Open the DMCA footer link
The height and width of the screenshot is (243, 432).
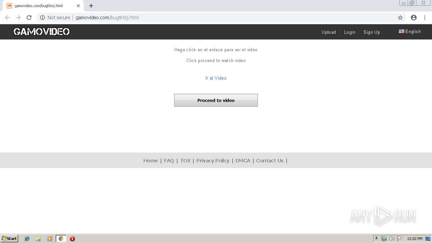pyautogui.click(x=243, y=161)
